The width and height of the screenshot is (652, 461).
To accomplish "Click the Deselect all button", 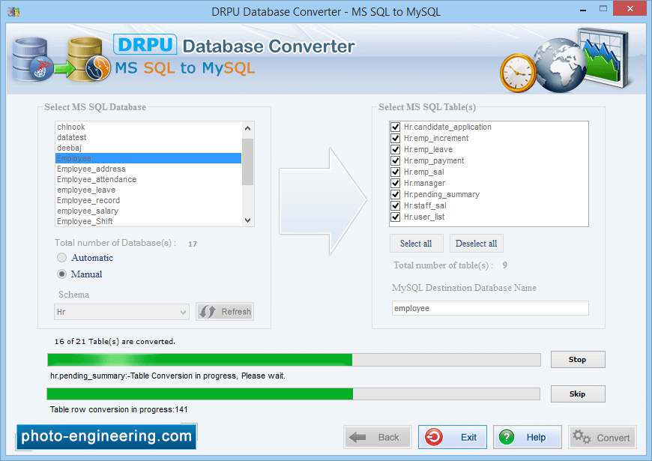I will (476, 244).
